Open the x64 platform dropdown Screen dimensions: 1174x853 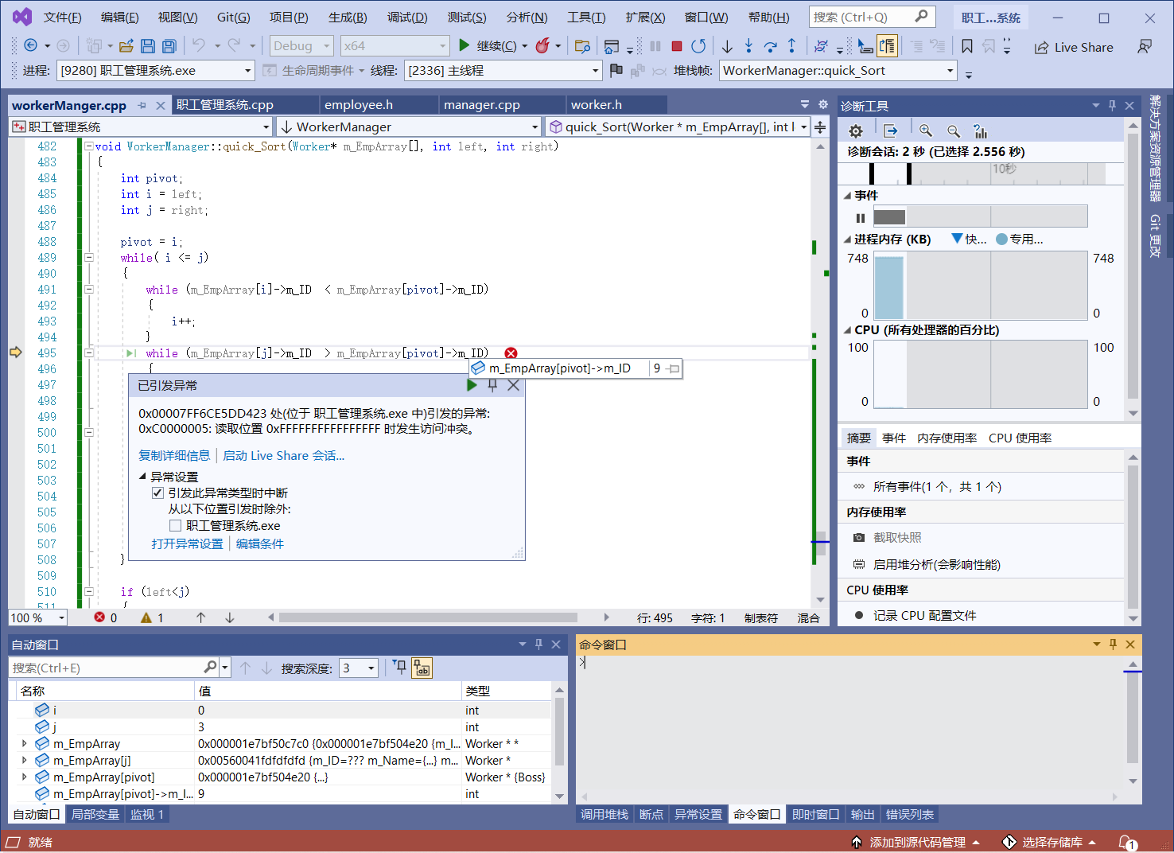pyautogui.click(x=395, y=46)
